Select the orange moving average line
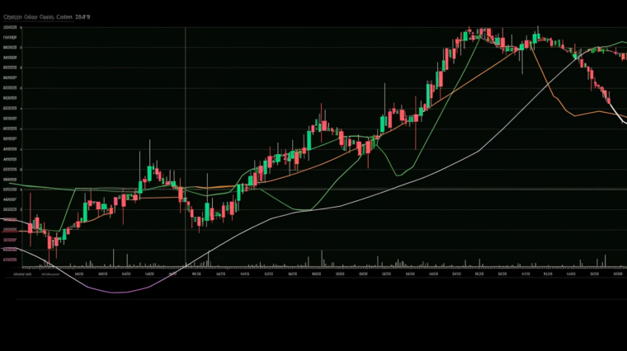This screenshot has height=351, width=627. 289,167
